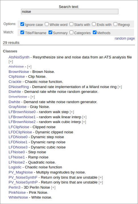Open the WhiteNoise class page
The height and width of the screenshot is (204, 138).
pyautogui.click(x=18, y=197)
